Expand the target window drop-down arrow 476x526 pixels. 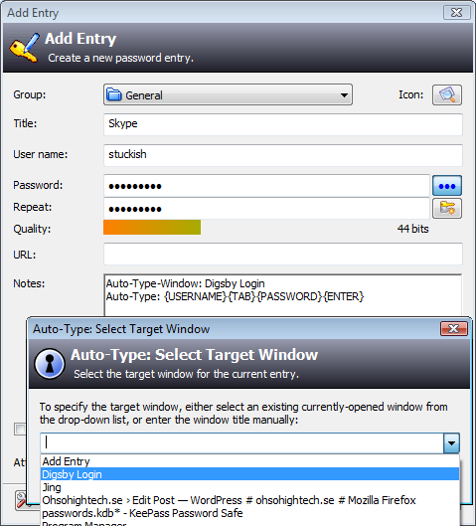[451, 443]
